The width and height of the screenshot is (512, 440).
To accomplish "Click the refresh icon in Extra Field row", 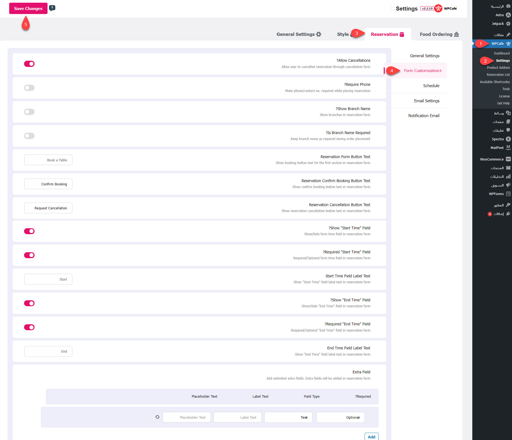I will click(157, 417).
